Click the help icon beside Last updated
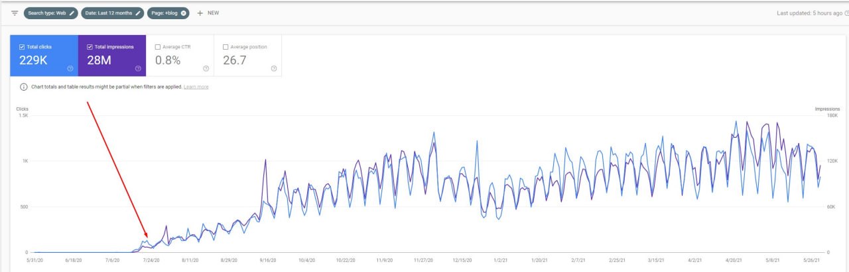849x272 pixels. click(x=846, y=13)
